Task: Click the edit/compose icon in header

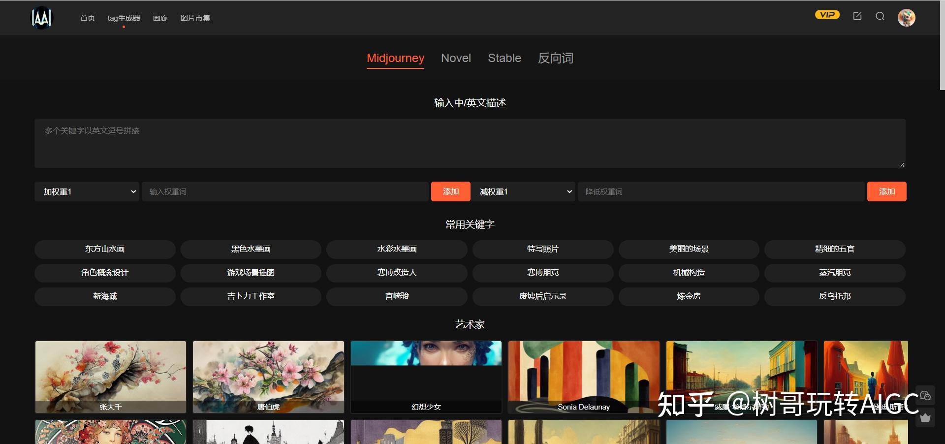Action: click(857, 16)
